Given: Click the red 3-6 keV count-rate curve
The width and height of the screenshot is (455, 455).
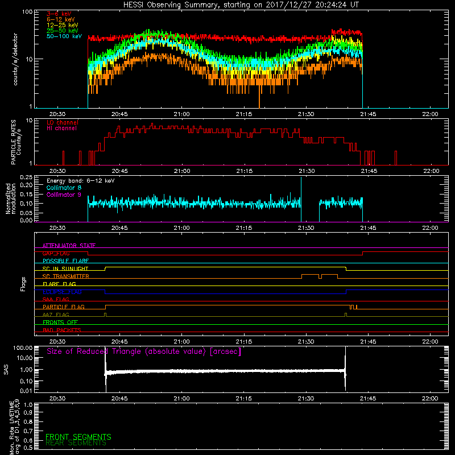Looking at the screenshot, I should click(x=225, y=38).
